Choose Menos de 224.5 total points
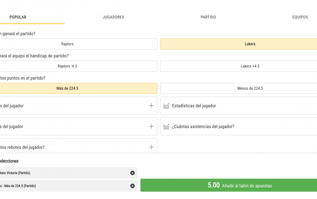Image resolution: width=317 pixels, height=199 pixels. point(239,88)
